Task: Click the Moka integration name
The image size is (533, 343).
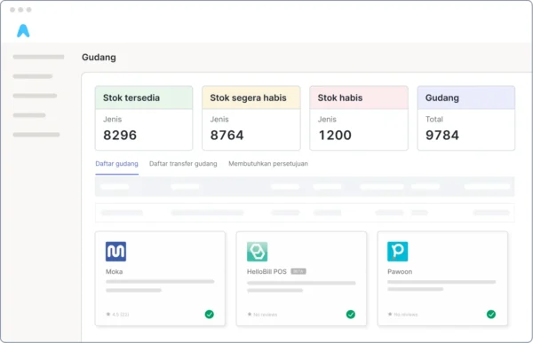Action: (115, 271)
